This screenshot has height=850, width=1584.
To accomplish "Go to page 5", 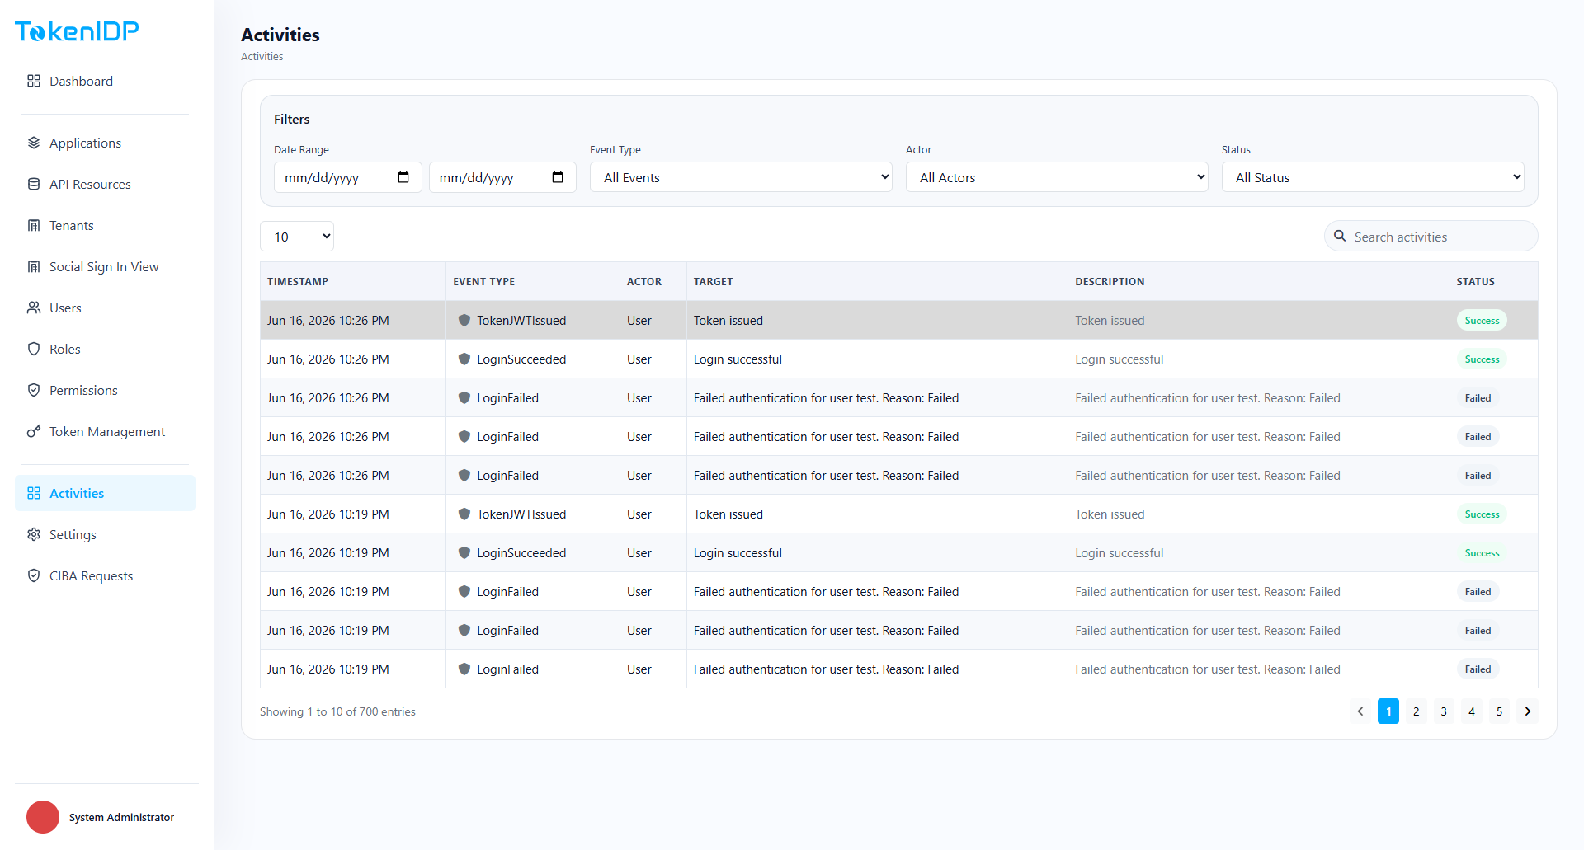I will (x=1500, y=711).
